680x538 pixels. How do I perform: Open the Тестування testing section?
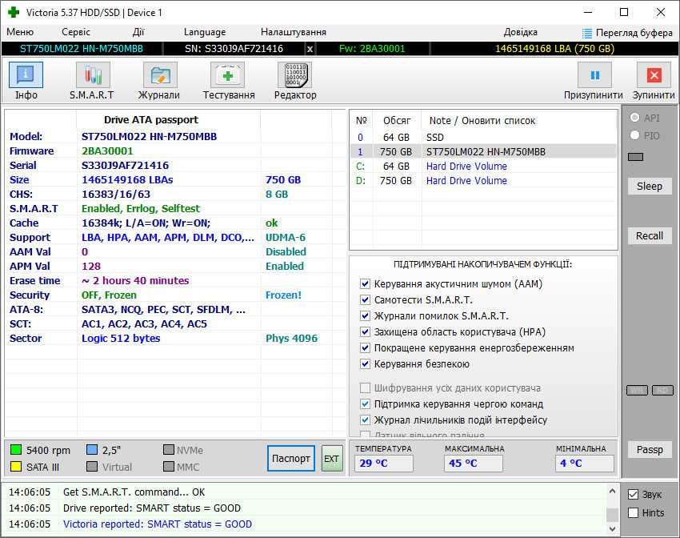pos(228,75)
